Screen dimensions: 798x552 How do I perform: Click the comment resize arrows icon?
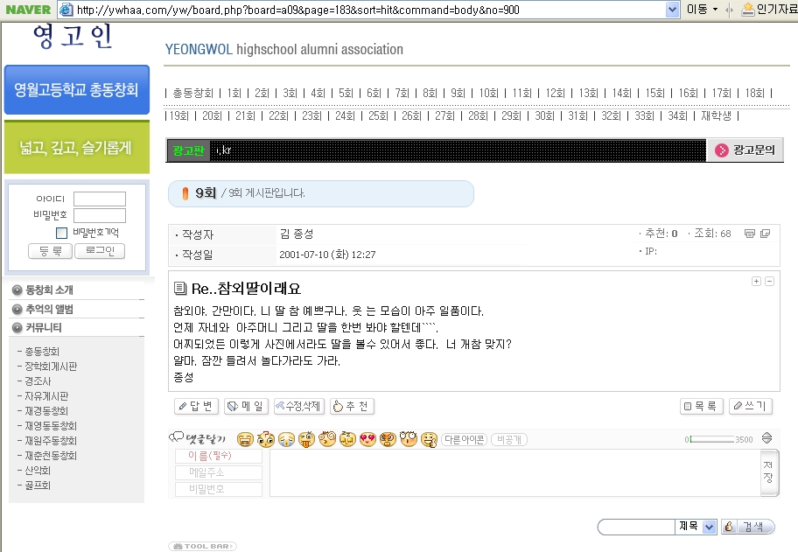click(767, 438)
